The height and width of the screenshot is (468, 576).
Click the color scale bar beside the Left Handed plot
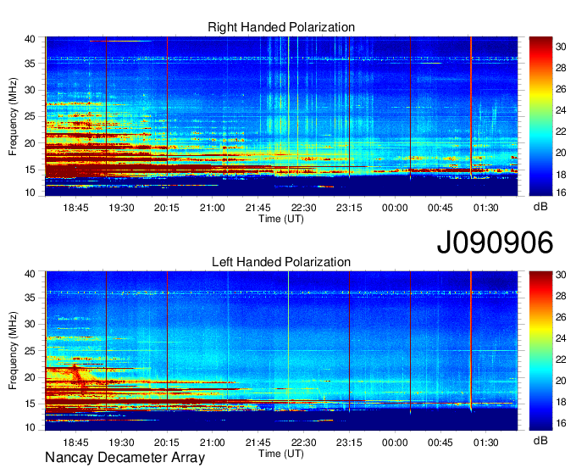coord(540,350)
